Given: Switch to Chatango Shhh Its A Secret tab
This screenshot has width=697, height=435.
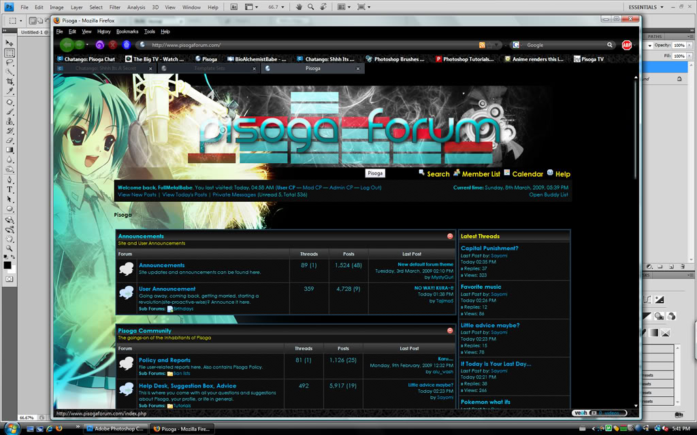Looking at the screenshot, I should [105, 69].
